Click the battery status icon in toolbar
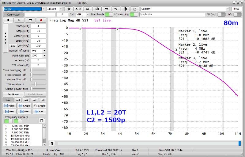This screenshot has height=157, width=245. [88, 9]
